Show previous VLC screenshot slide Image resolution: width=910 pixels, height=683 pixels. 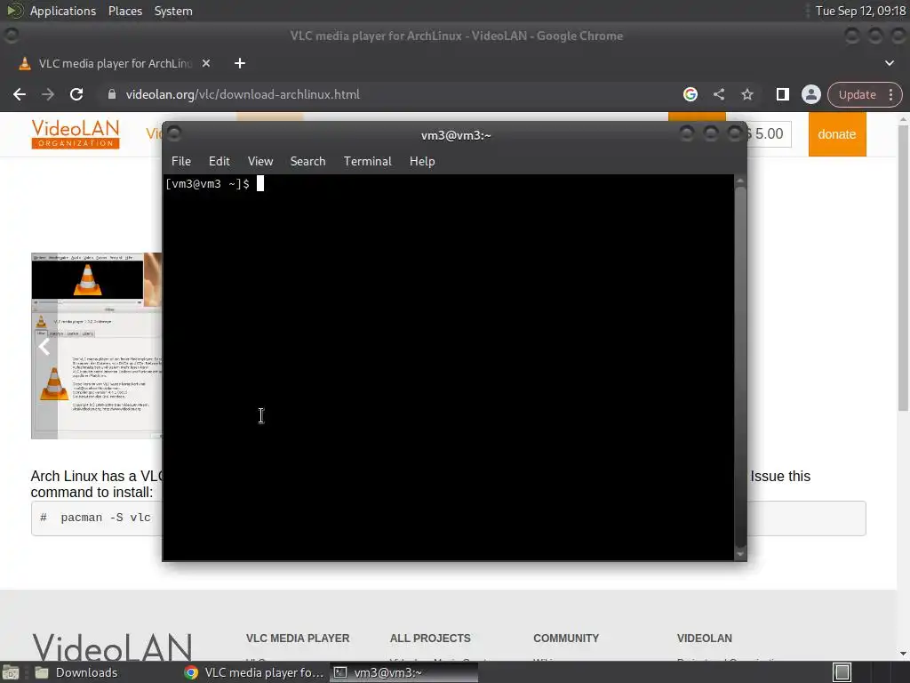point(44,347)
